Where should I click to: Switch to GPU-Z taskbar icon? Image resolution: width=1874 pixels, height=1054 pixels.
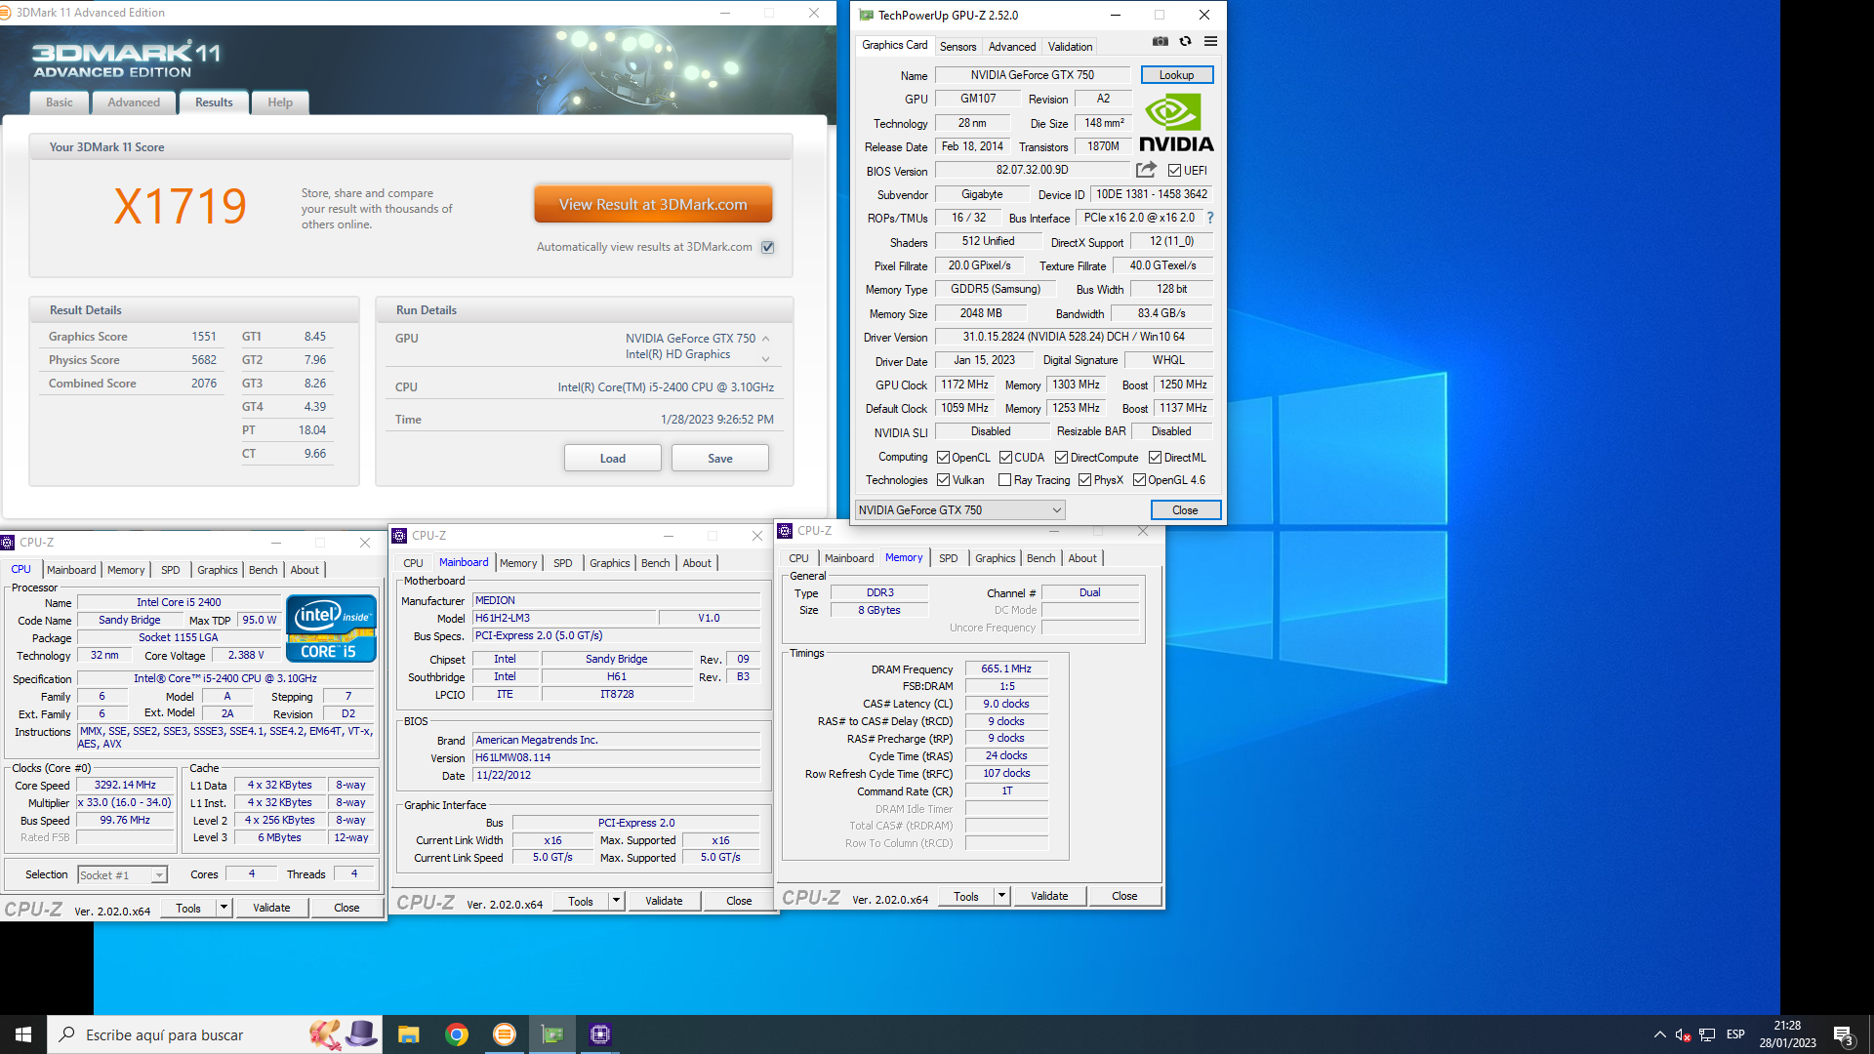552,1034
